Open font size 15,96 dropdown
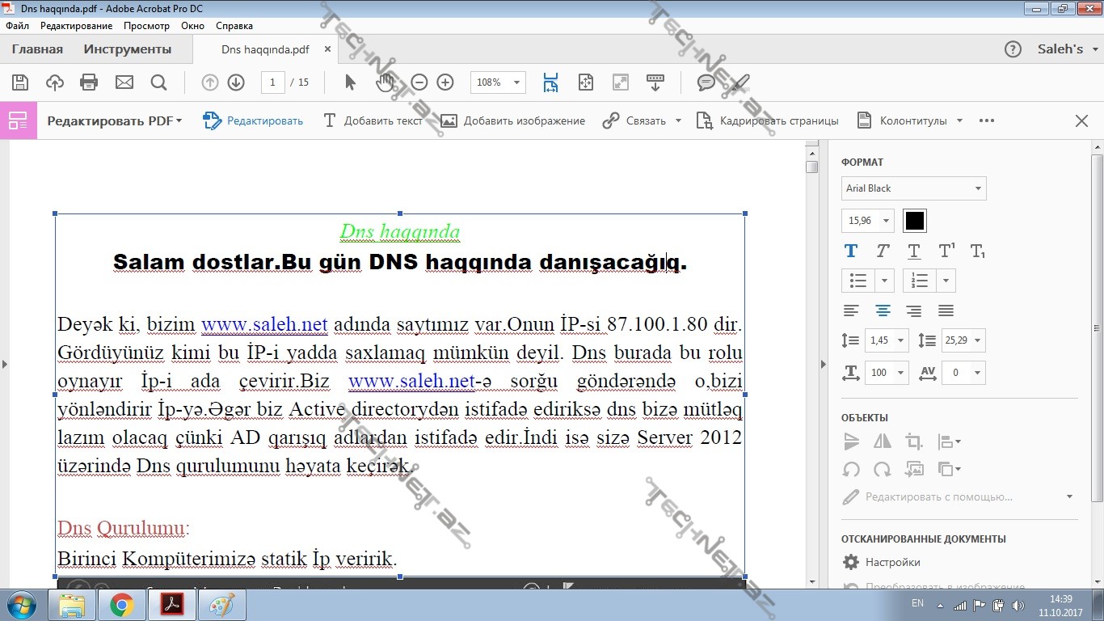This screenshot has width=1104, height=621. click(x=887, y=221)
